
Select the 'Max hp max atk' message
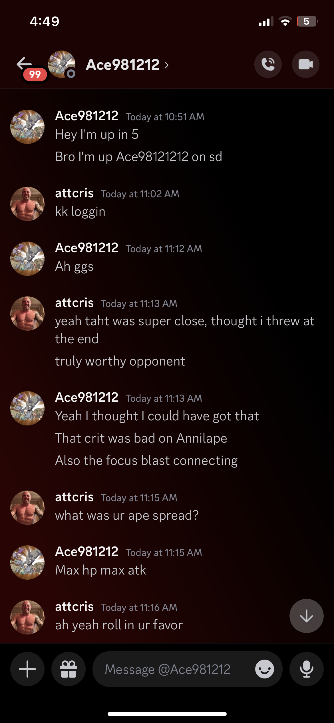[x=100, y=570]
